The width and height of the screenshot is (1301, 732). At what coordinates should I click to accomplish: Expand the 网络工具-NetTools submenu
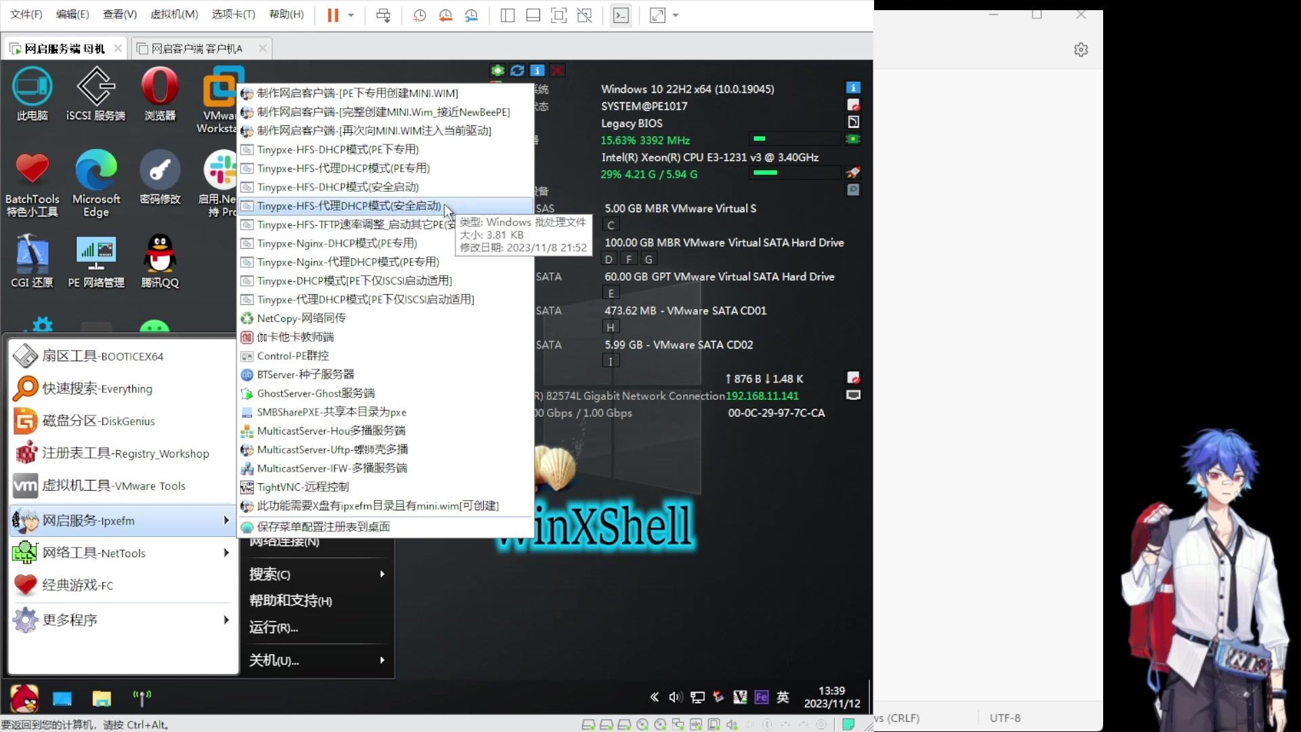click(x=122, y=553)
